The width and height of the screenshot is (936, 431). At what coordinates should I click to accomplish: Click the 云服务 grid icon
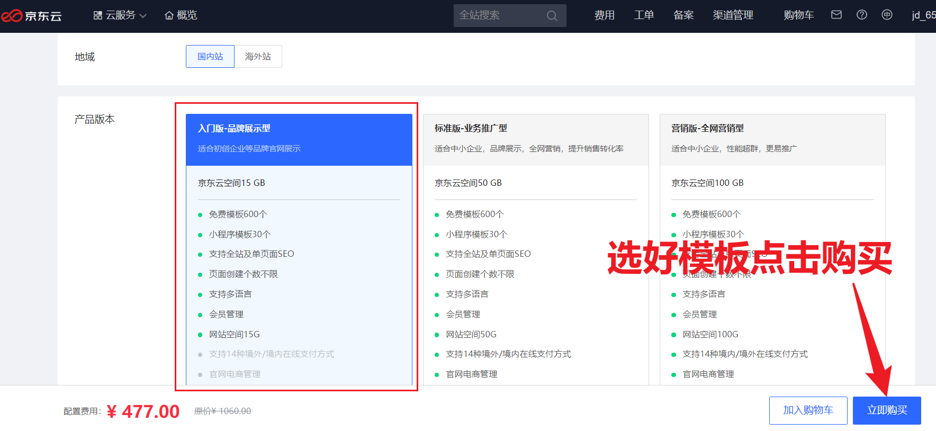click(98, 15)
